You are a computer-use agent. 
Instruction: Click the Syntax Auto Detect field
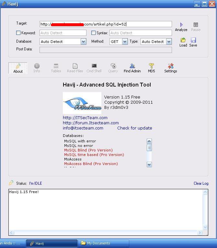click(141, 33)
